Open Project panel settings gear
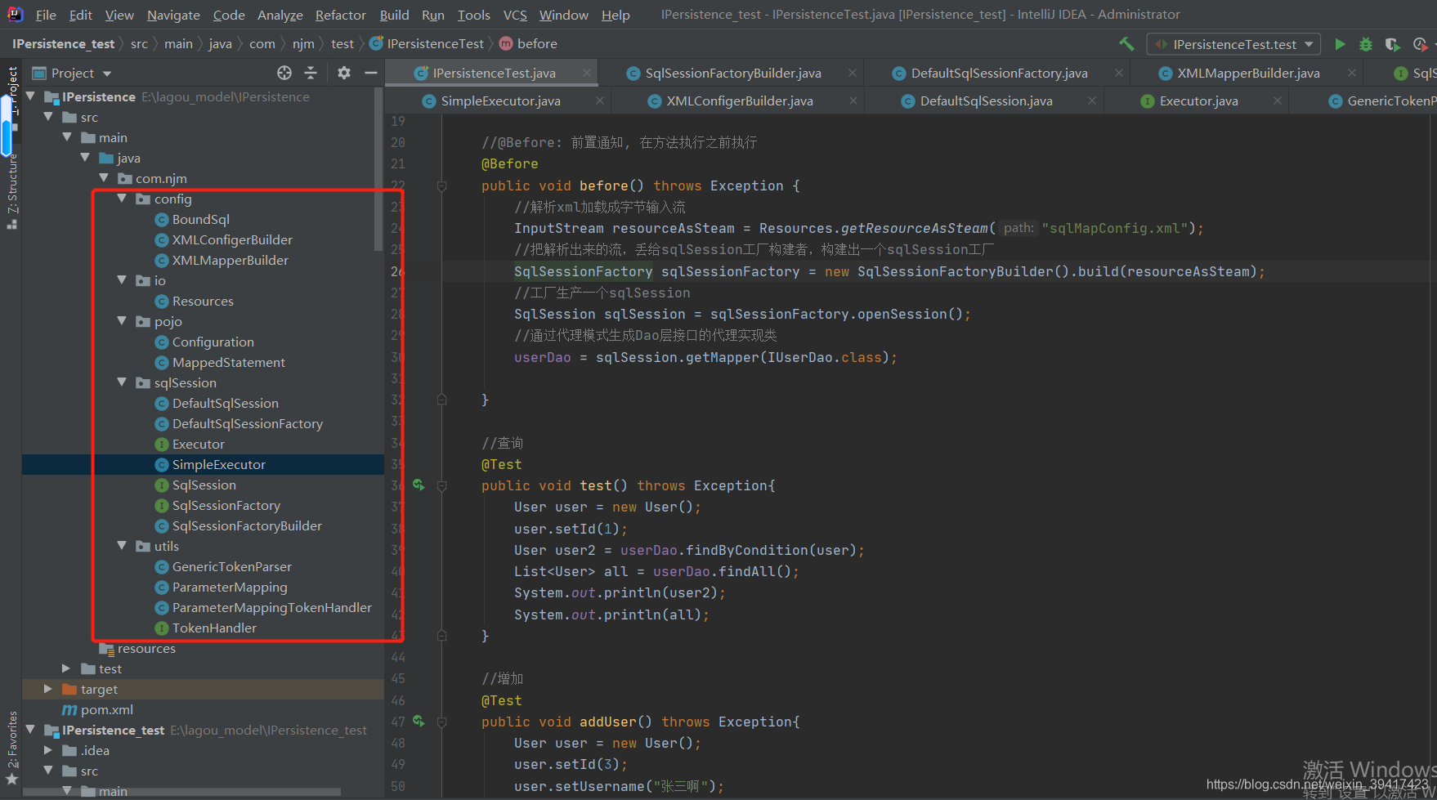Image resolution: width=1437 pixels, height=800 pixels. [x=344, y=73]
